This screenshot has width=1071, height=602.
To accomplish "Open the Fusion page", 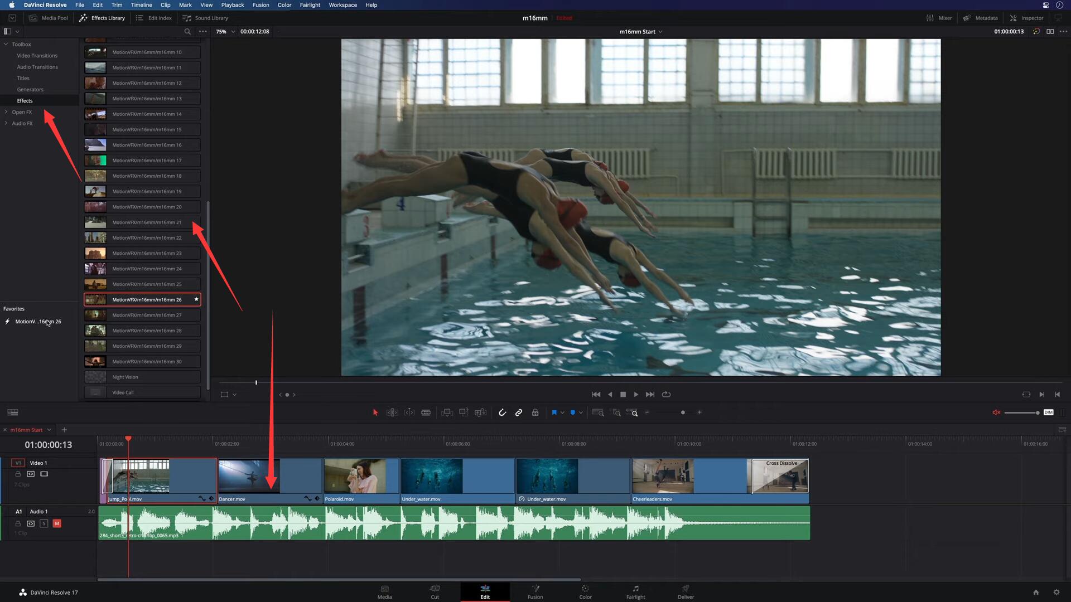I will (535, 592).
